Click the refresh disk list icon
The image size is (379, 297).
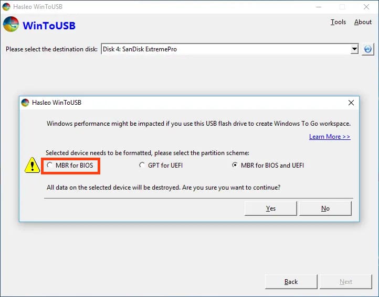367,49
